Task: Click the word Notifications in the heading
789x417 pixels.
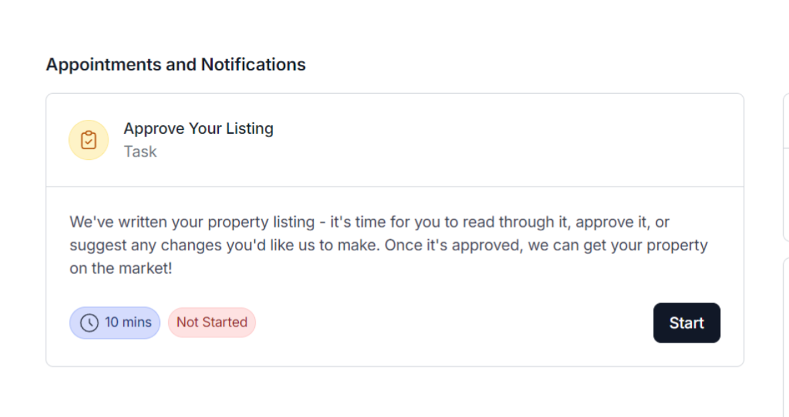Action: pyautogui.click(x=253, y=64)
